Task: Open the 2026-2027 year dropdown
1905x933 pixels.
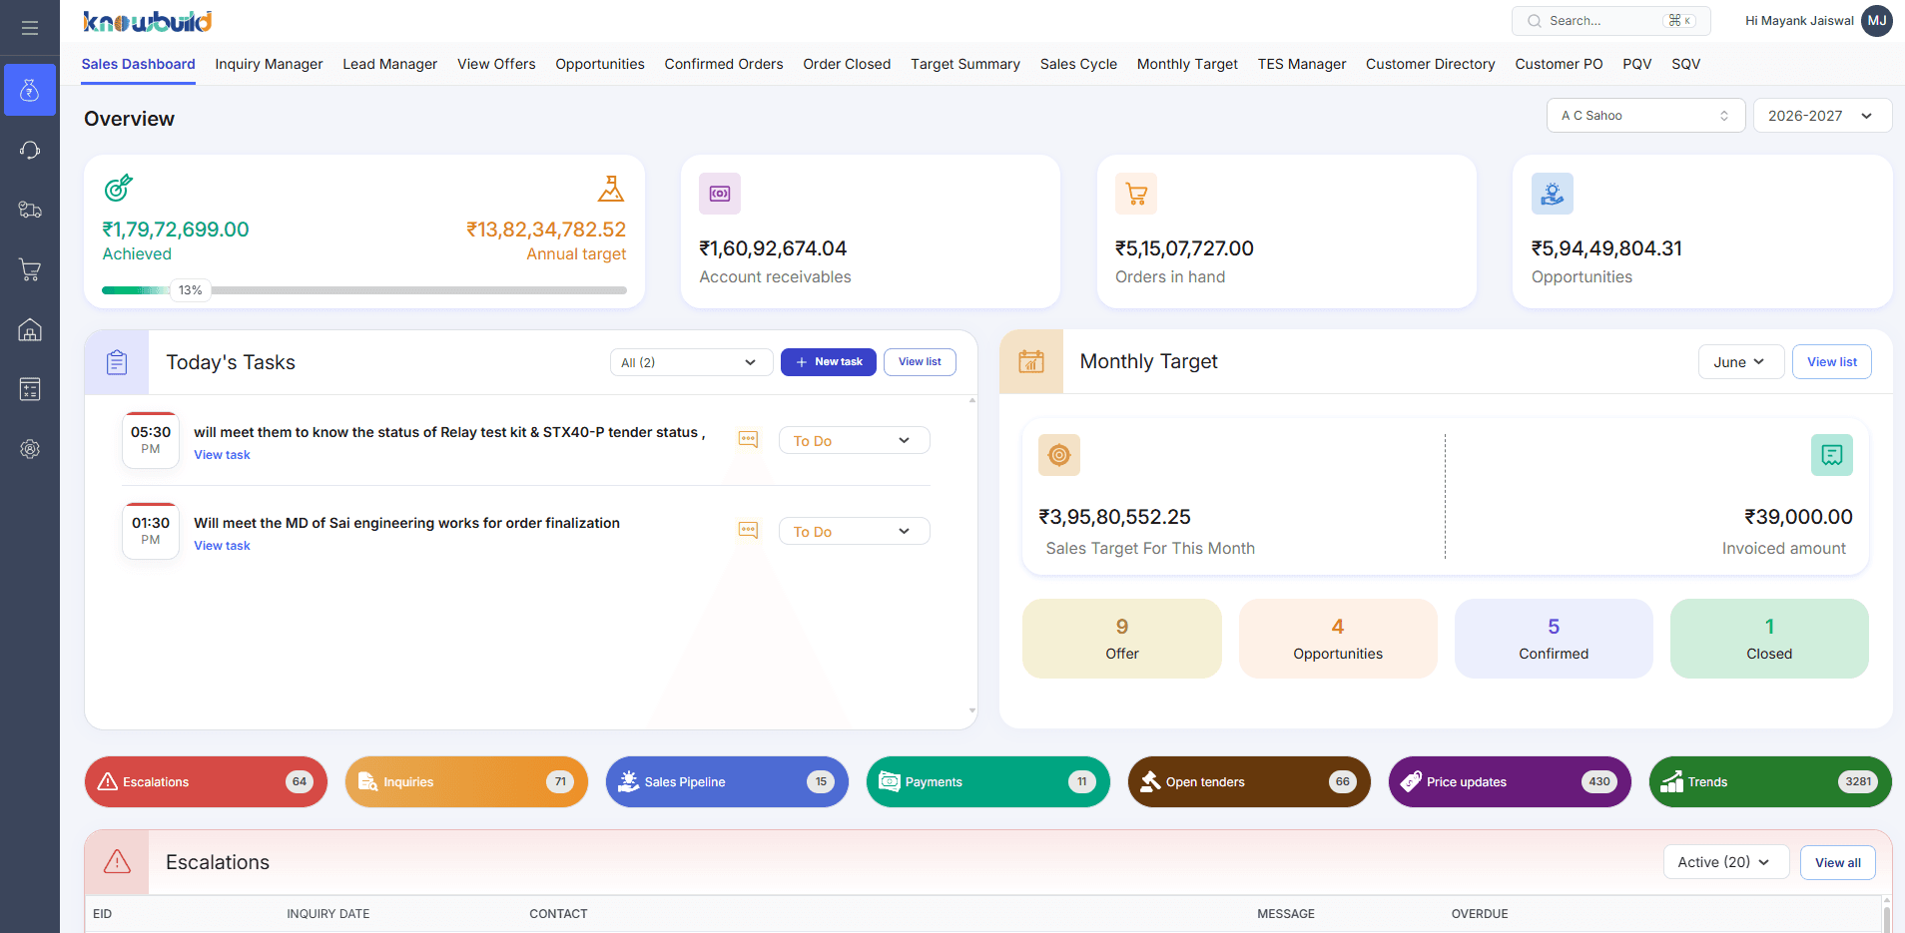Action: (x=1822, y=116)
